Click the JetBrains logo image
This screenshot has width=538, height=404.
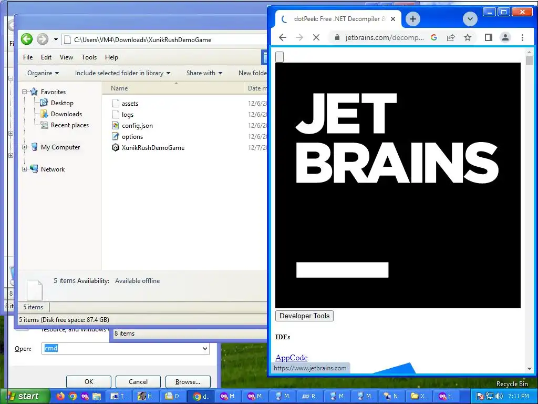click(x=398, y=186)
